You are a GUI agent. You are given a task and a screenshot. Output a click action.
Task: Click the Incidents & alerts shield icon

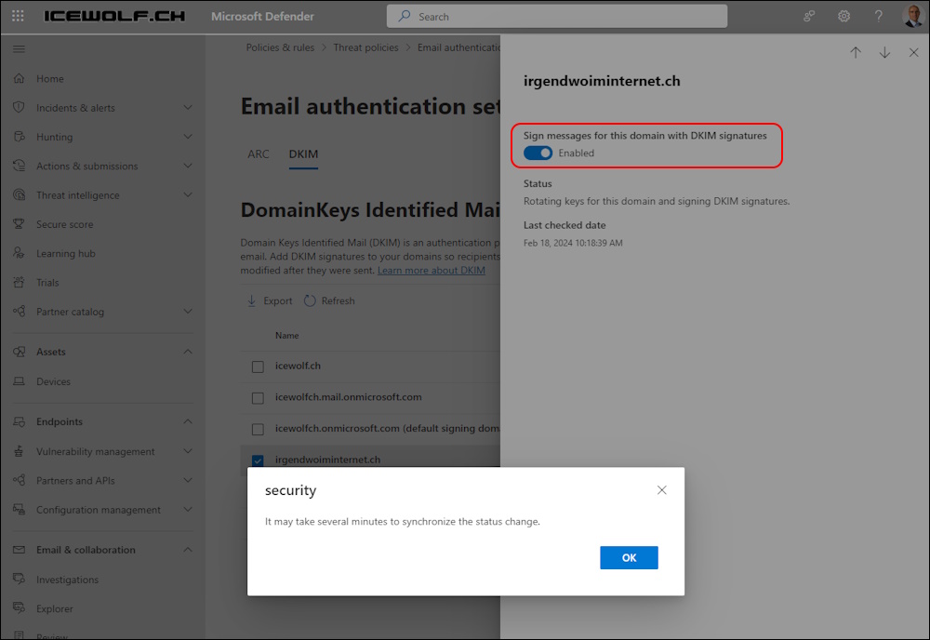point(19,107)
